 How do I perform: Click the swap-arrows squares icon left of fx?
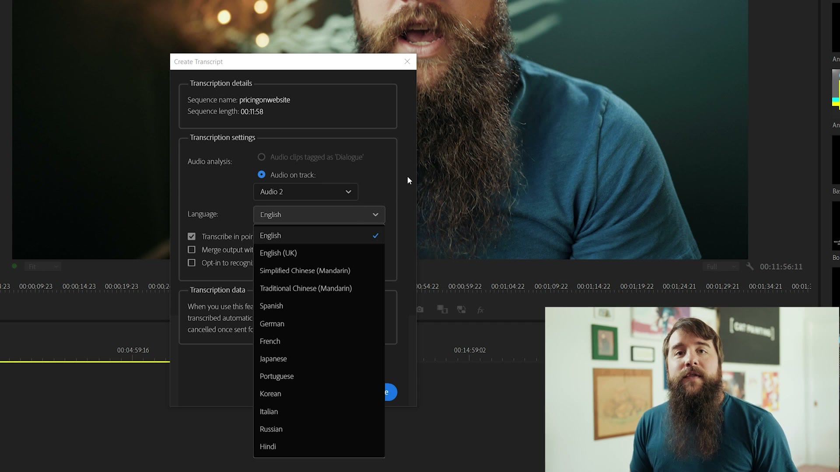(462, 309)
